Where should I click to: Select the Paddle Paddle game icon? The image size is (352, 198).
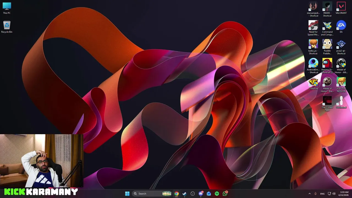pos(327,47)
